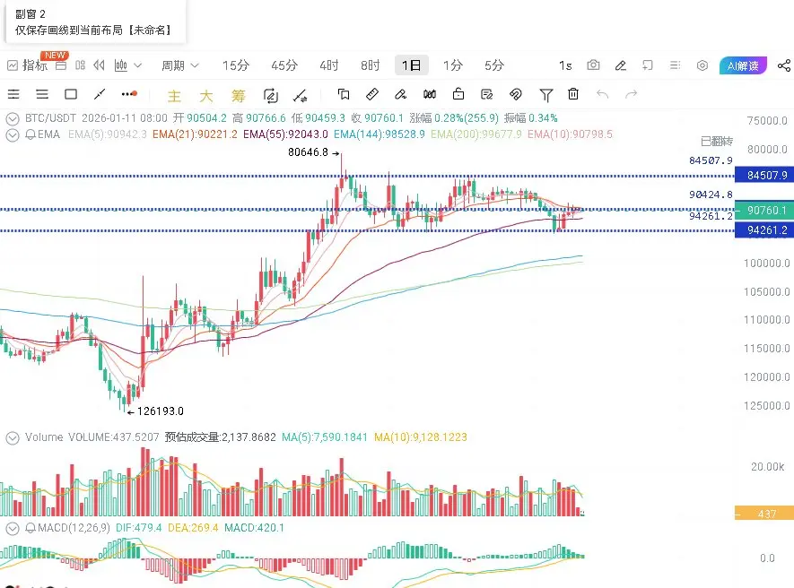Image resolution: width=794 pixels, height=588 pixels.
Task: Click the line settings gear icon
Action: pyautogui.click(x=301, y=95)
